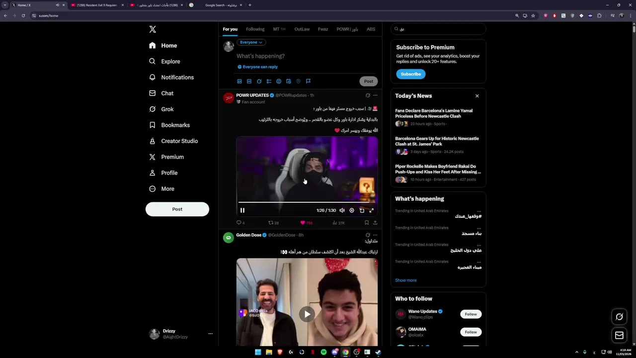
Task: Add a poll to the new post
Action: click(269, 81)
